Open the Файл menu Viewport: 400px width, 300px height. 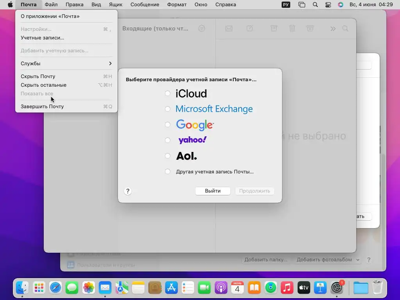[51, 5]
